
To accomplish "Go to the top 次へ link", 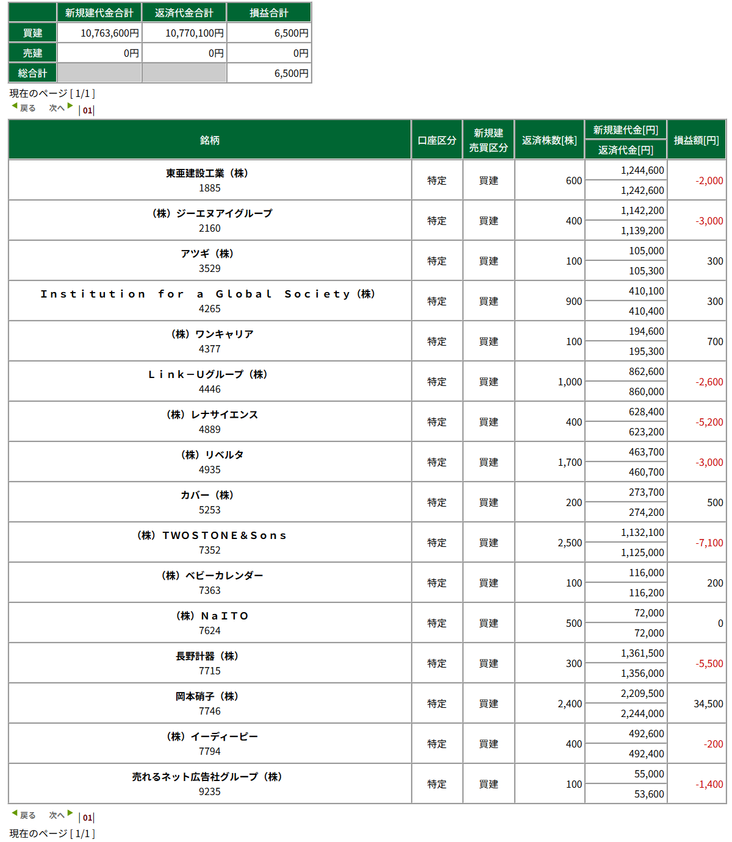I will pos(57,108).
